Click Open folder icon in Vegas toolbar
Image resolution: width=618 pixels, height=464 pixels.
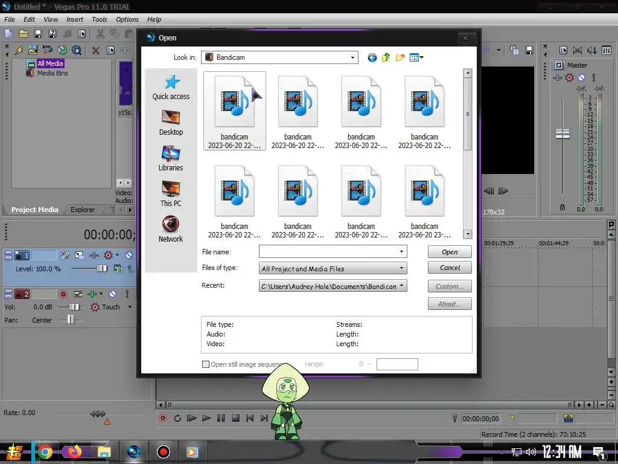click(x=24, y=34)
